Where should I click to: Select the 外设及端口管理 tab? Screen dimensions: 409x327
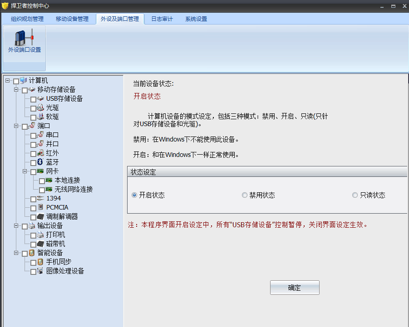pos(120,19)
